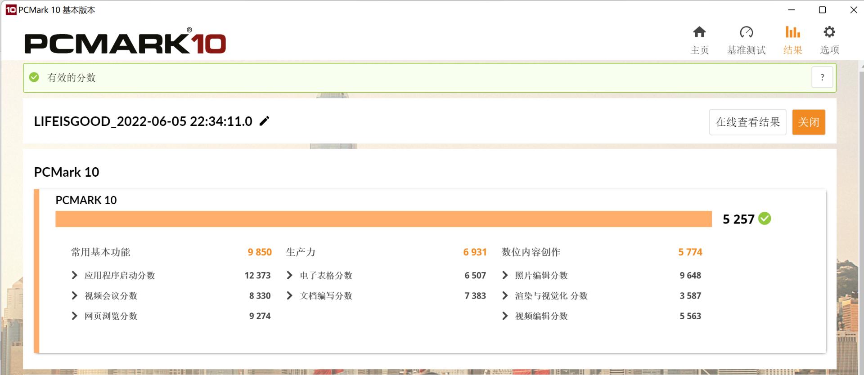Click the 基准测试 tab label

pyautogui.click(x=746, y=50)
